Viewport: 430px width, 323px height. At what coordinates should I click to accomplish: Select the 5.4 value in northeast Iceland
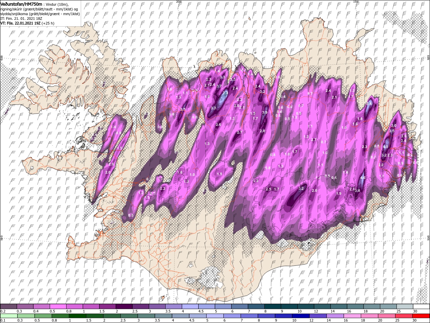coord(369,104)
